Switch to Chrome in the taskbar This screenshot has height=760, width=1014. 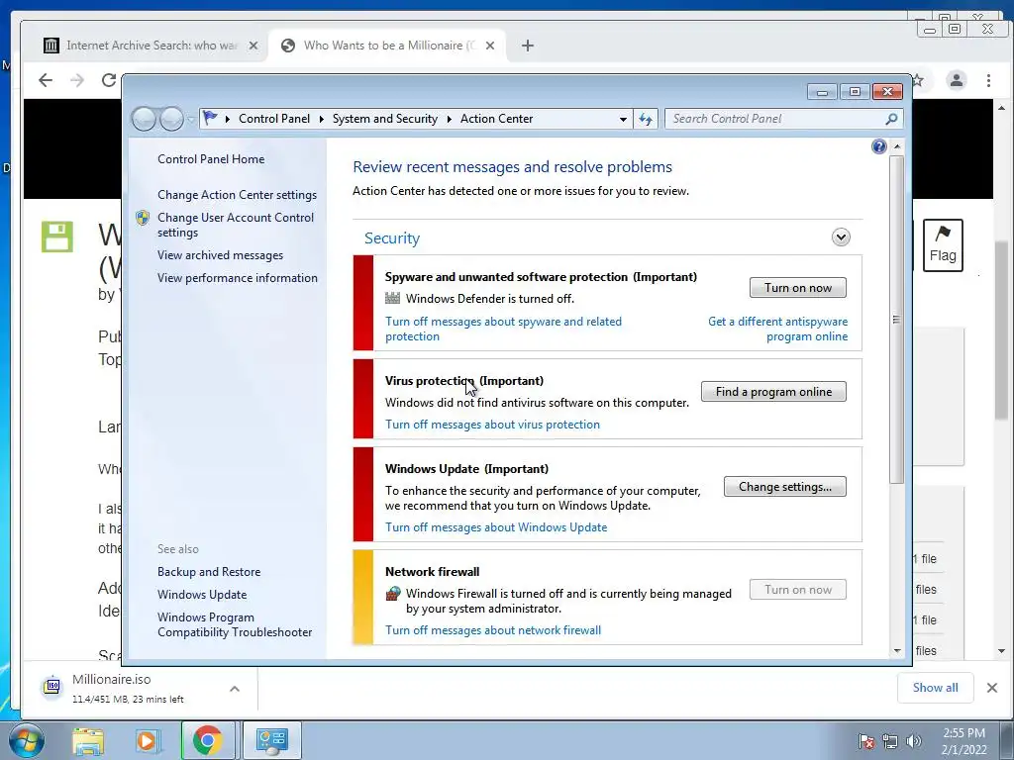pyautogui.click(x=207, y=740)
